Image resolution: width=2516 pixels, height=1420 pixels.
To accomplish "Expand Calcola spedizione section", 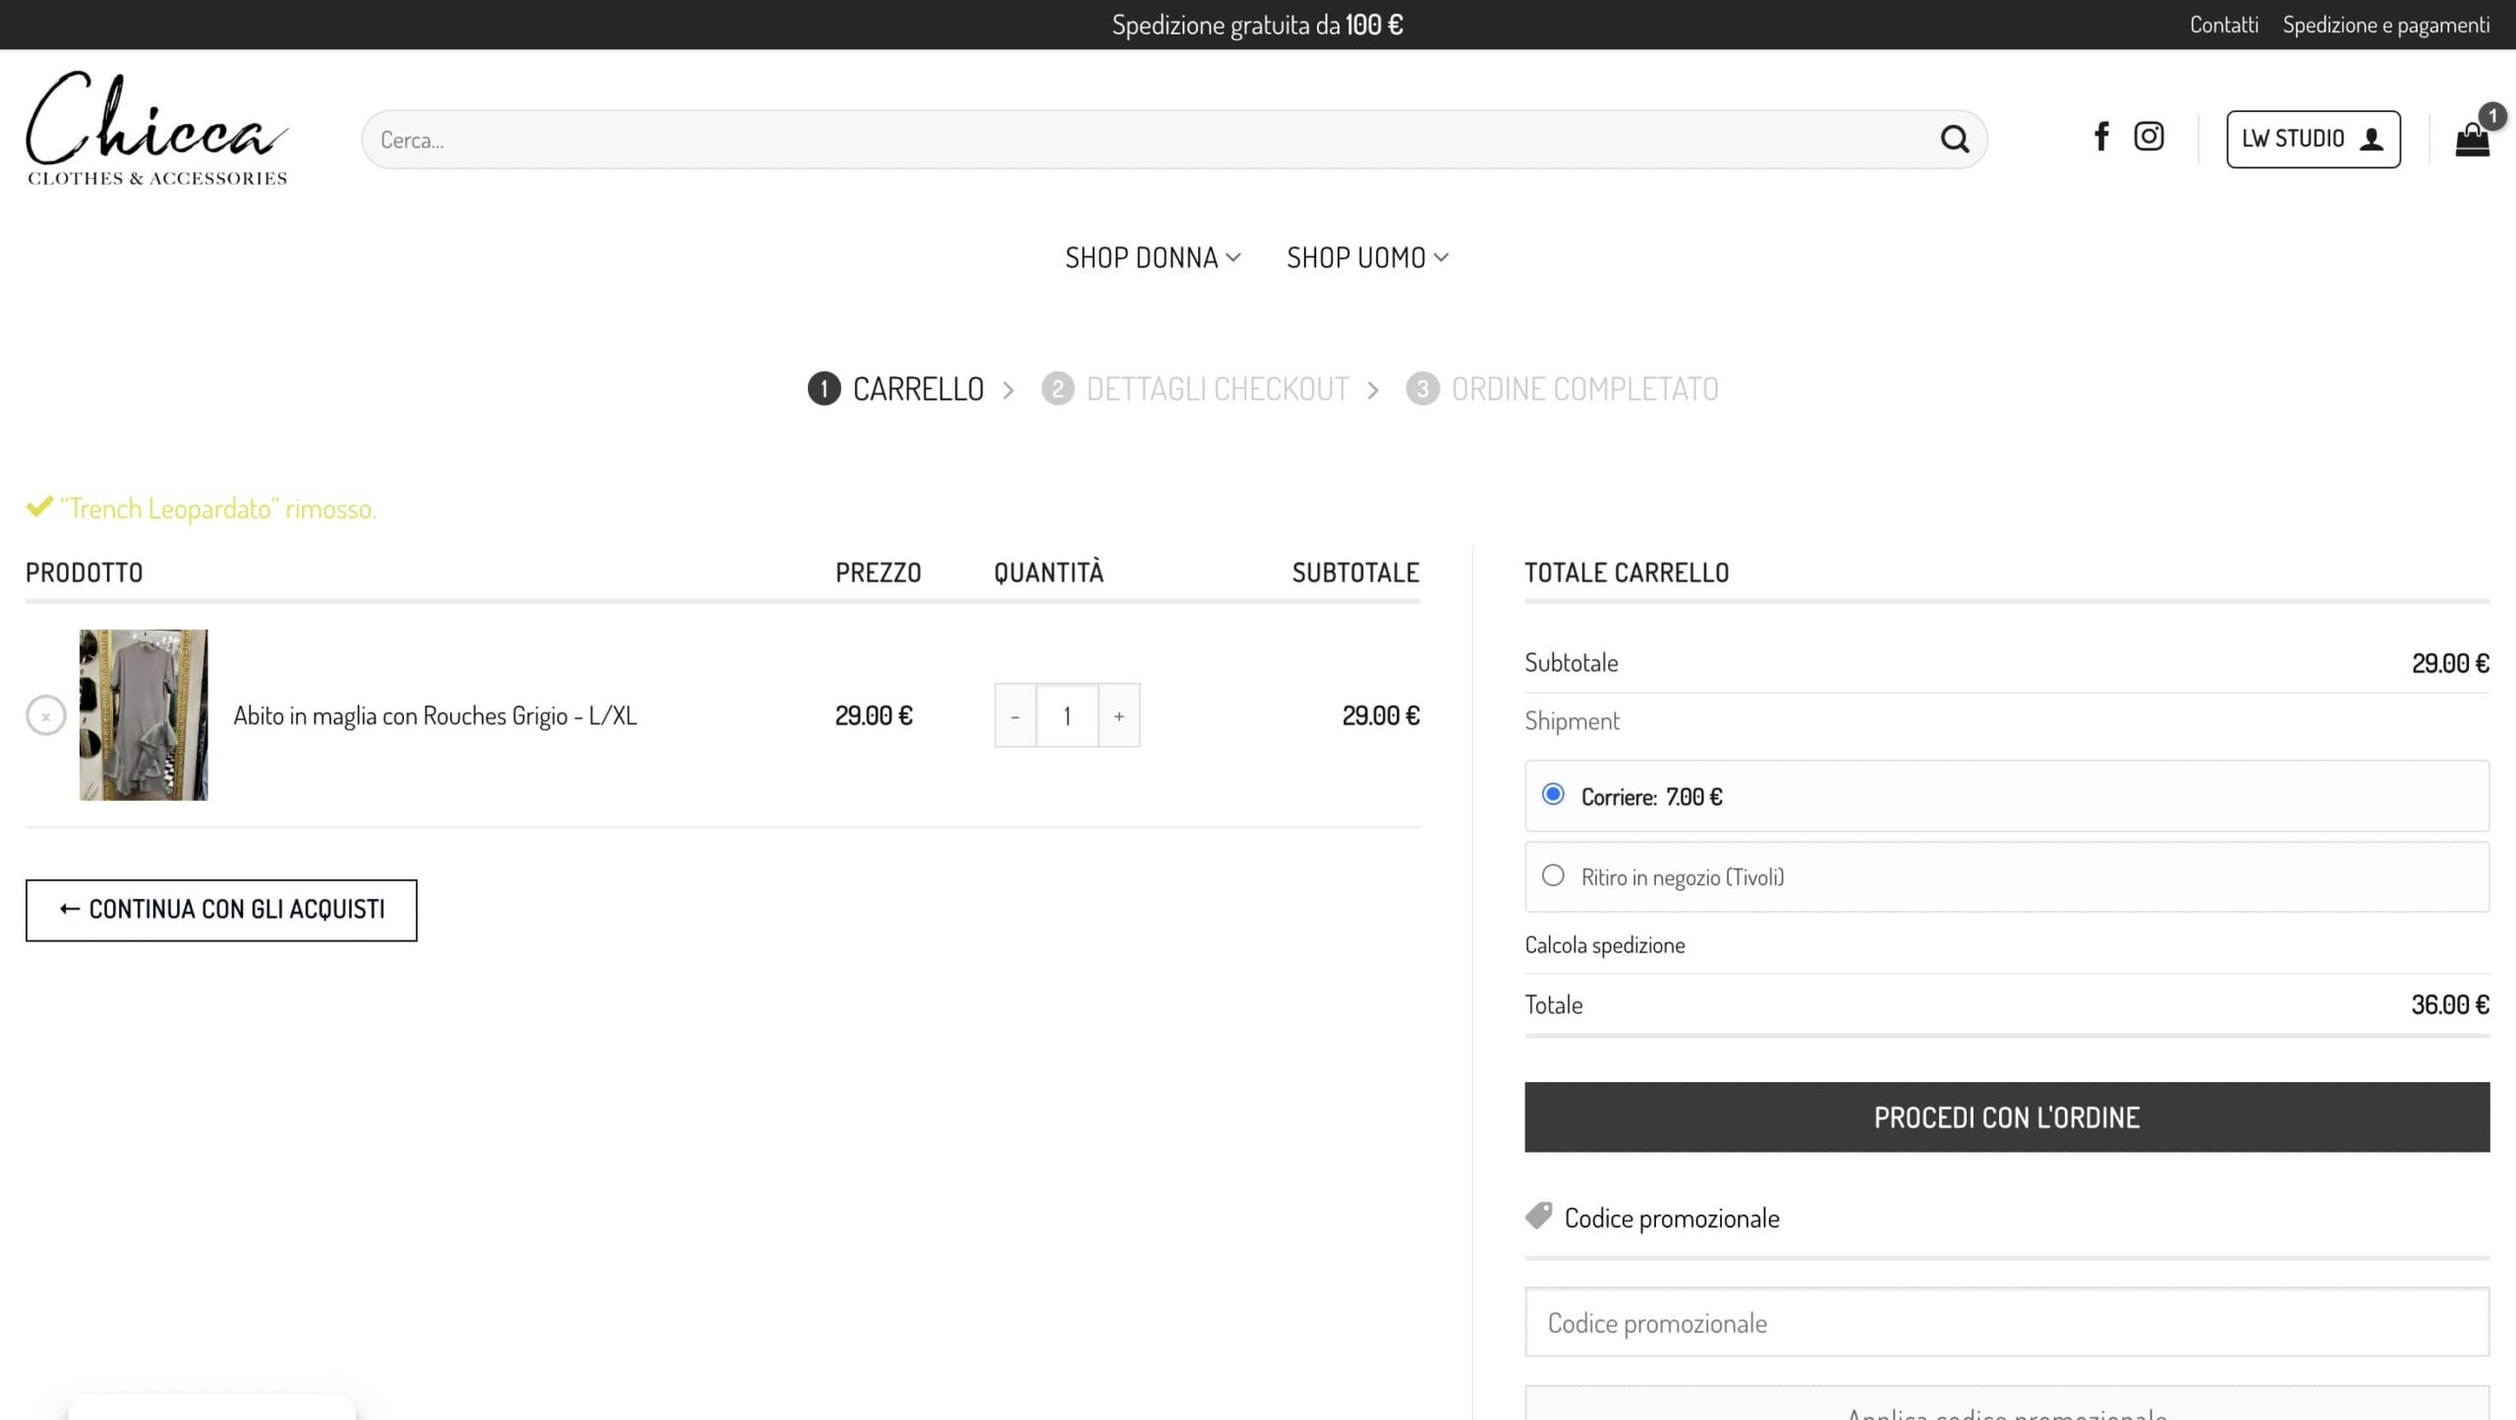I will pyautogui.click(x=1604, y=945).
